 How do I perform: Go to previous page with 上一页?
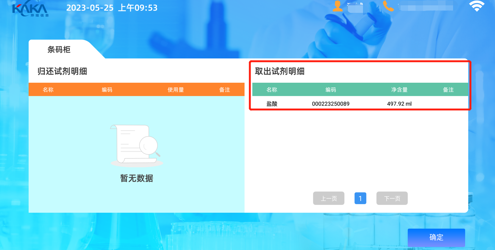tap(329, 198)
